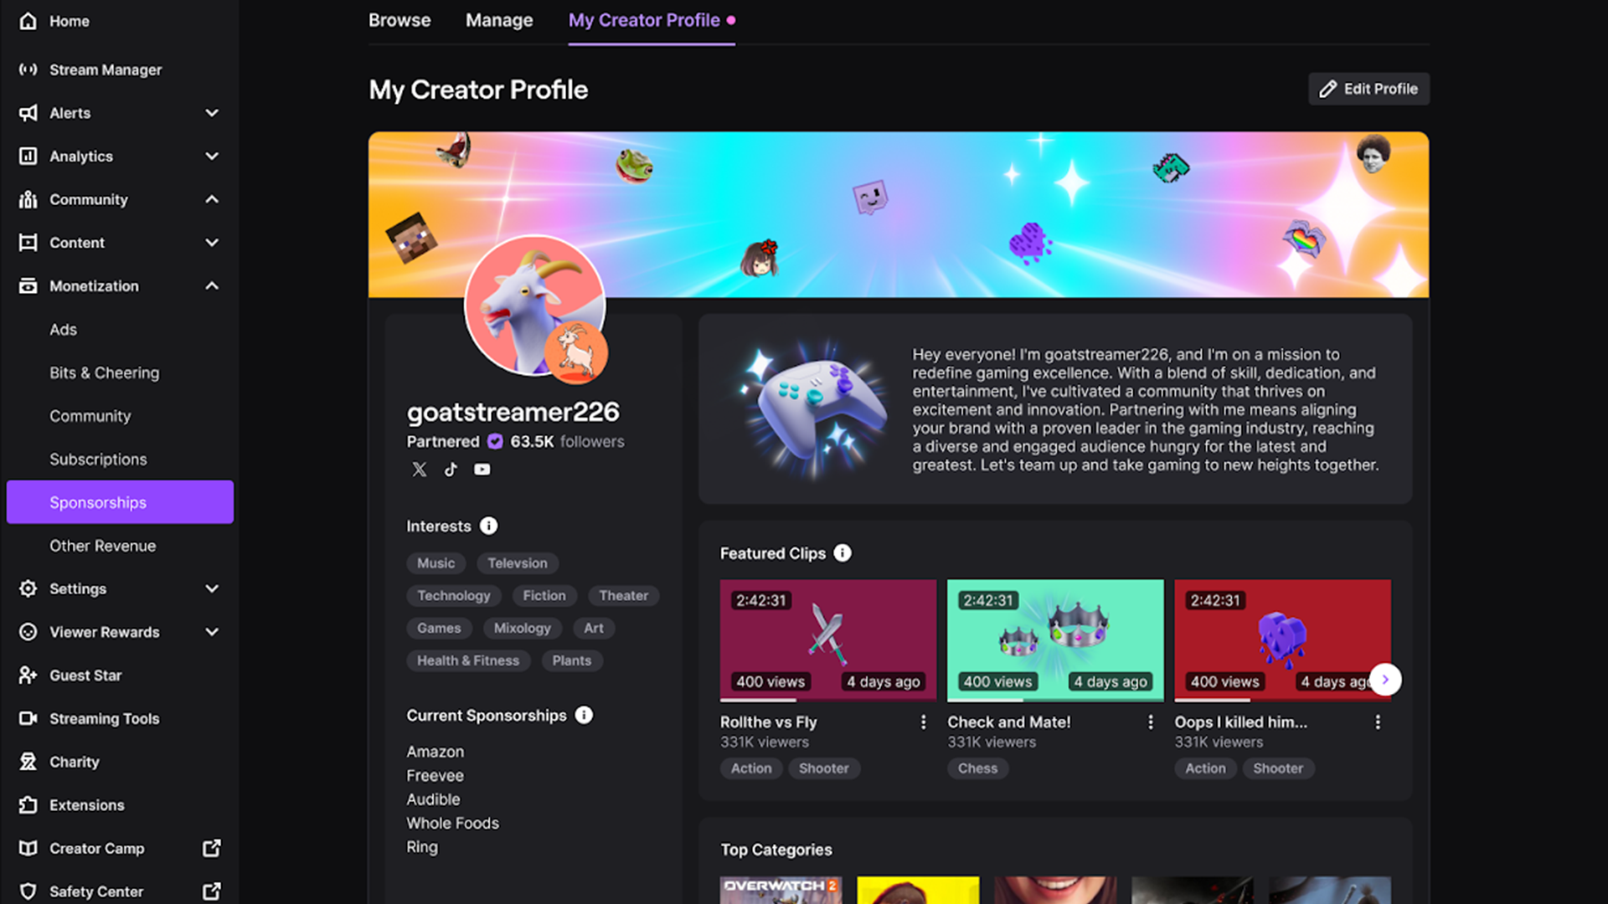
Task: Show info tooltip next to Interests
Action: pos(489,526)
